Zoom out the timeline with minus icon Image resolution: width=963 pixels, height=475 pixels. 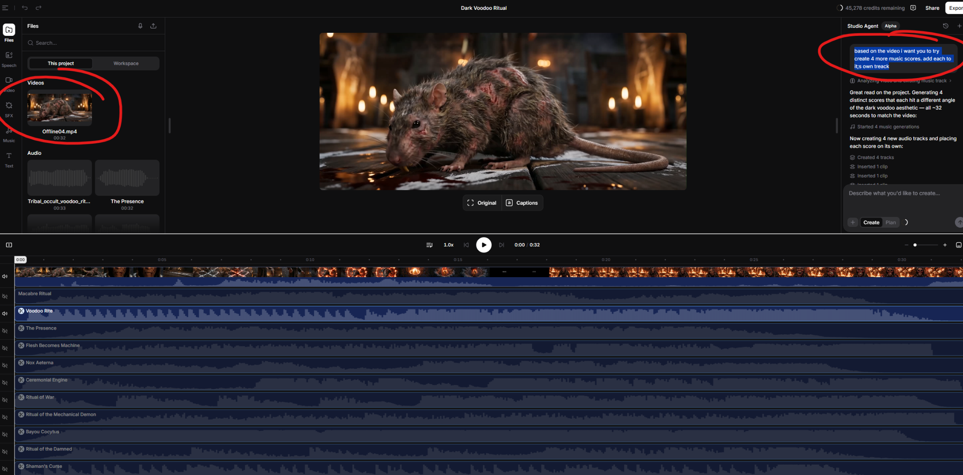click(906, 245)
